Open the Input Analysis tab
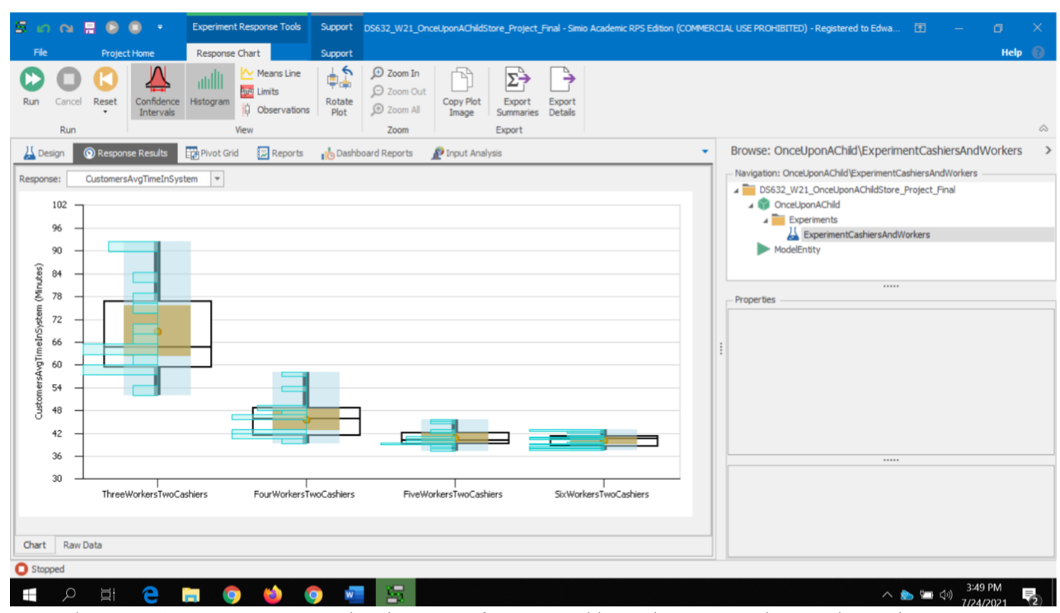 (x=467, y=153)
